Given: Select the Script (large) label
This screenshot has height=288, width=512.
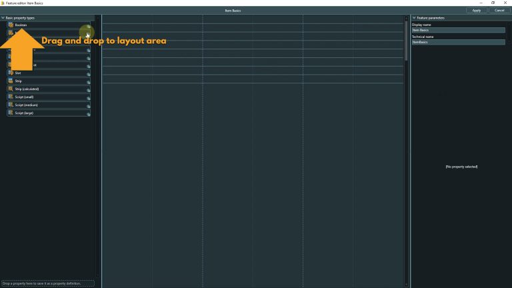Looking at the screenshot, I should tap(24, 113).
